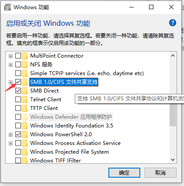Viewport: 184px width, 186px height.
Task: Click the feature list scrollbar down arrow
Action: pyautogui.click(x=173, y=160)
